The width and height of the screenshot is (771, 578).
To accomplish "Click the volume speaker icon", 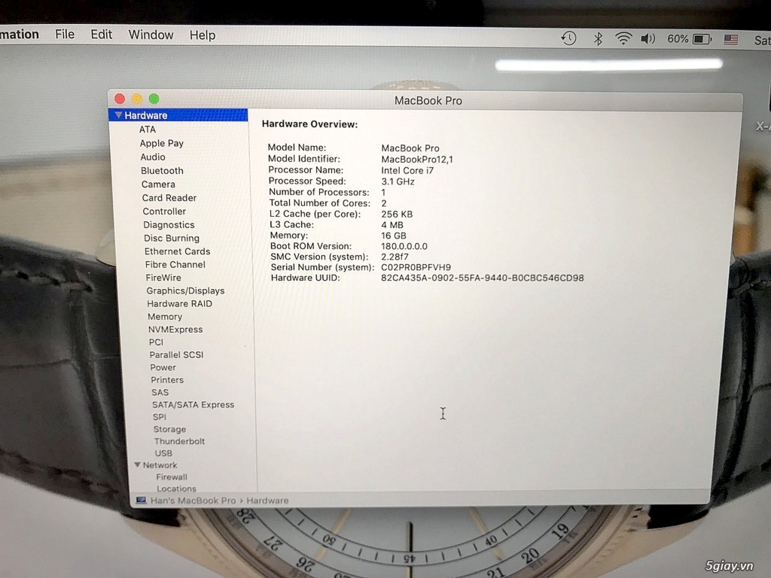I will (x=648, y=38).
